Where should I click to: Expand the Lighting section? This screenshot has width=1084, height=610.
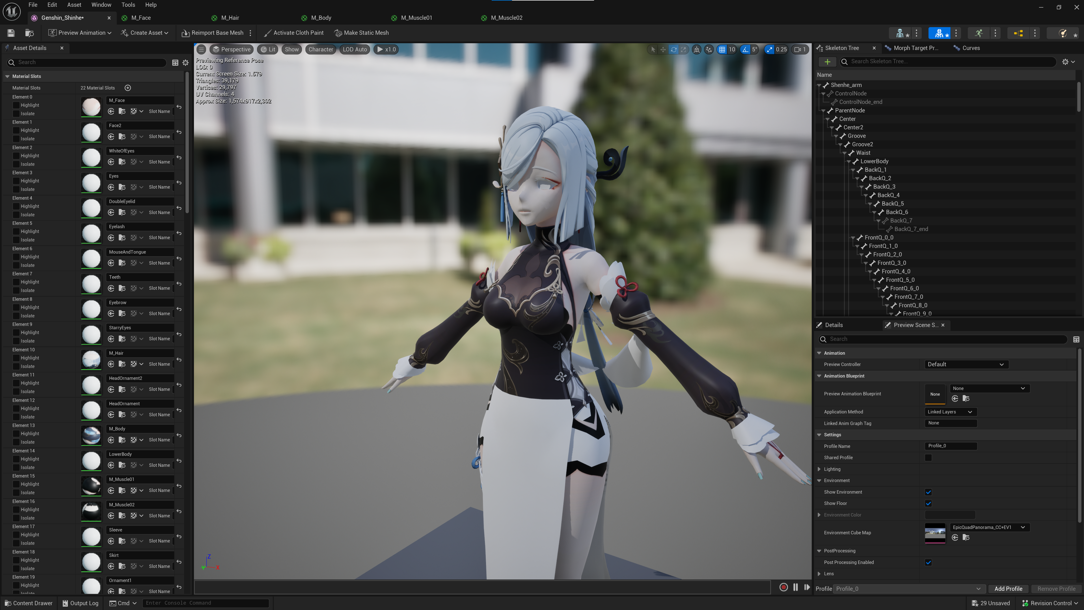point(819,469)
